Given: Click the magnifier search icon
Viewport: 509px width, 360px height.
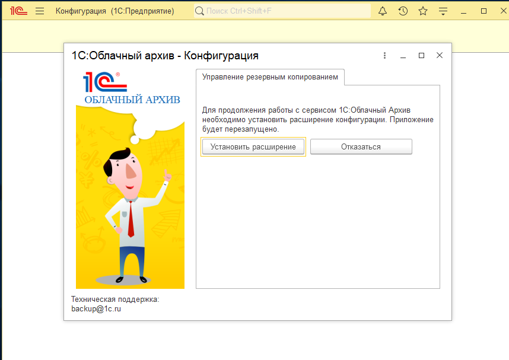Looking at the screenshot, I should point(199,11).
